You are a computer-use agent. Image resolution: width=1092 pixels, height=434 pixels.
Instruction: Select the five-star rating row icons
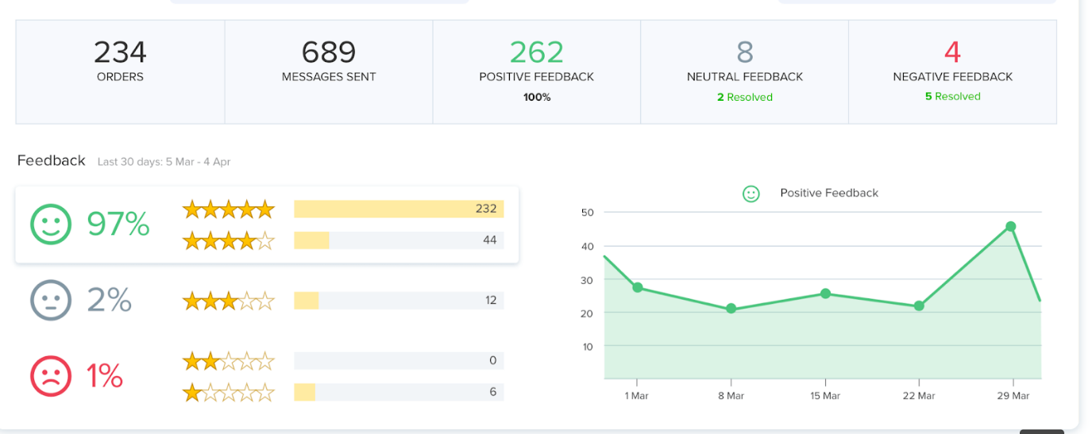[x=228, y=209]
